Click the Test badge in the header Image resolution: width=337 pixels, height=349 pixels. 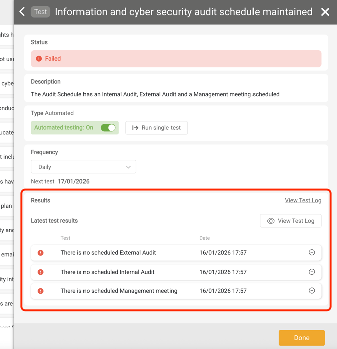point(40,12)
